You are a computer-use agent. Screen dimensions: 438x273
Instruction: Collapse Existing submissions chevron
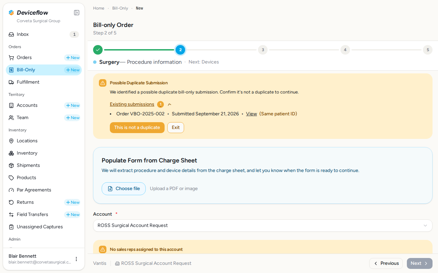[x=169, y=104]
